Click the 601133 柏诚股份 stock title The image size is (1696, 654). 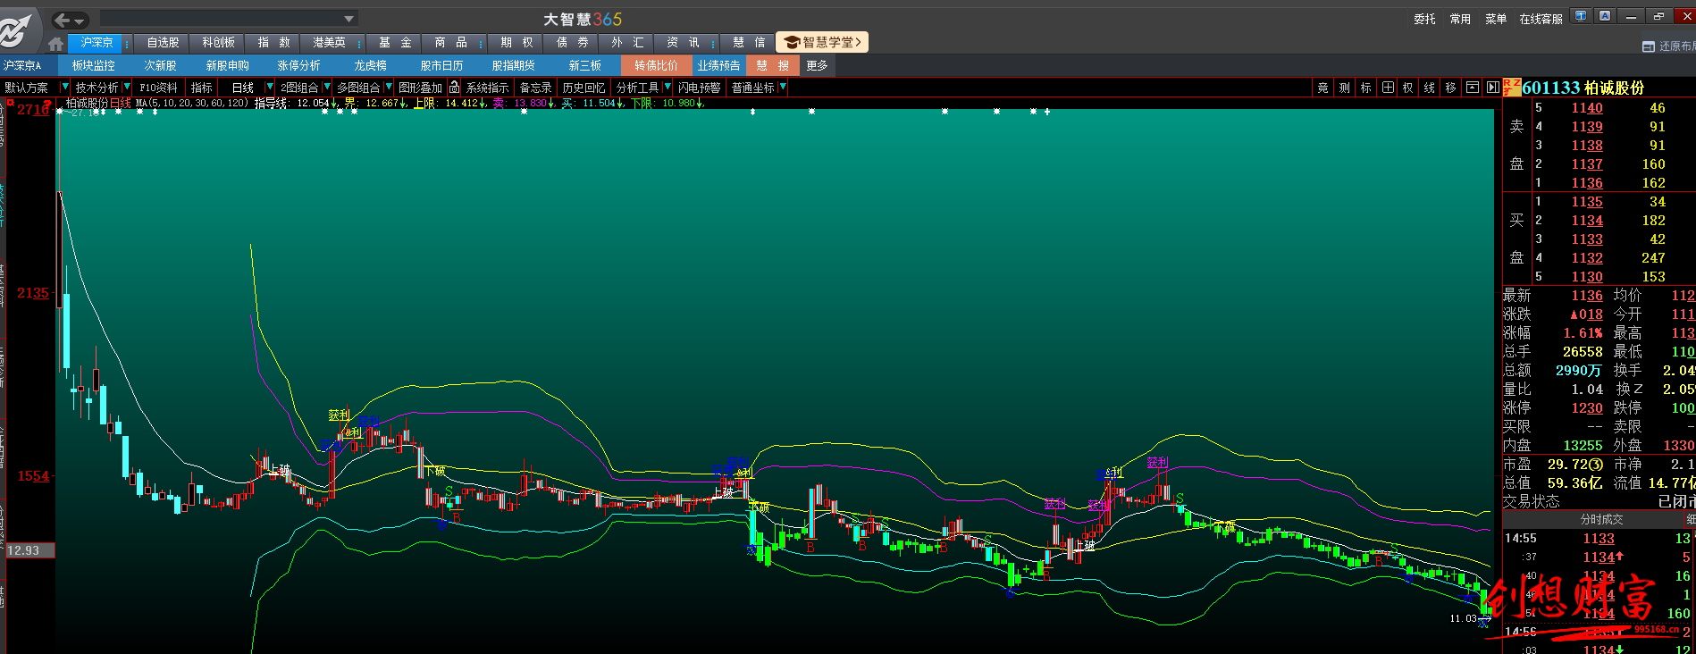1583,88
